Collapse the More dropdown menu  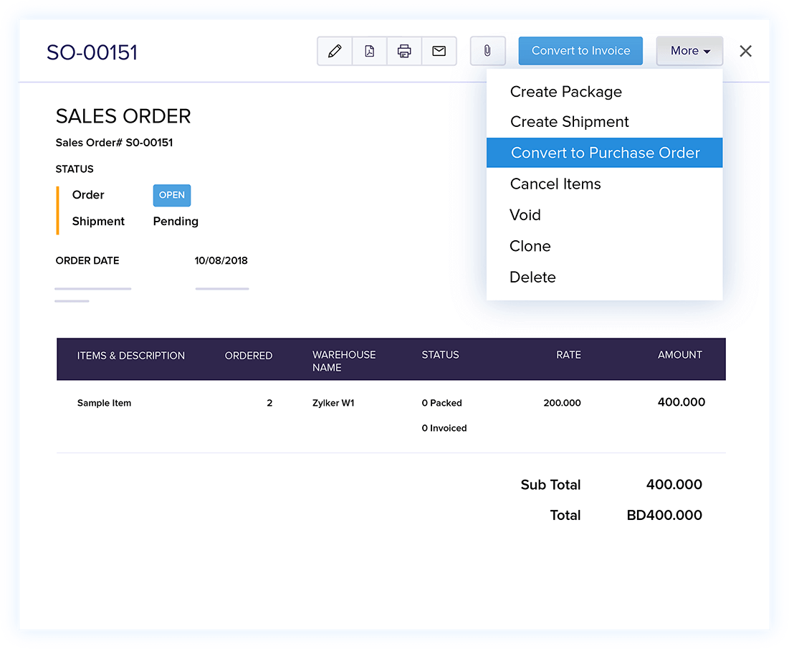(689, 51)
